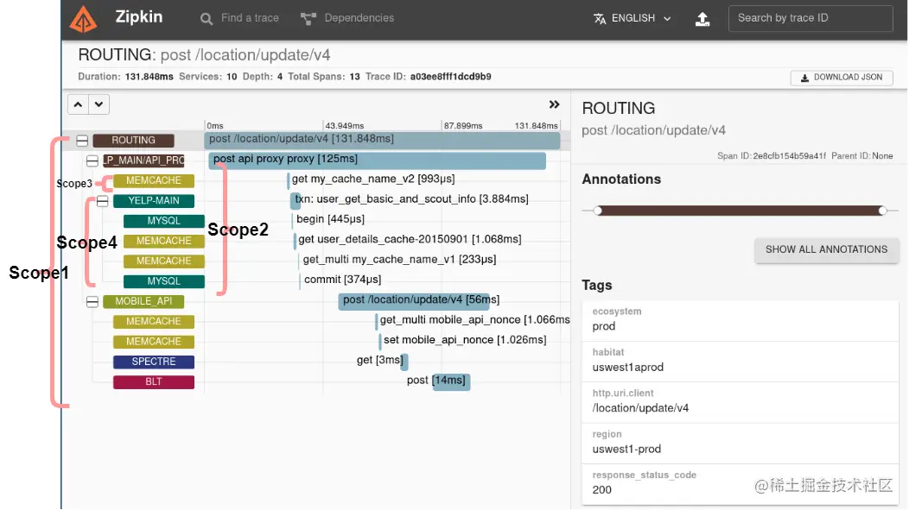The height and width of the screenshot is (510, 909).
Task: Select the post 14ms span
Action: tap(438, 381)
